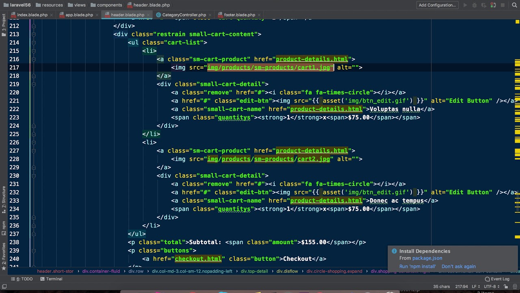The width and height of the screenshot is (520, 293).
Task: Collapse anchor fold at line 216
Action: (x=34, y=59)
